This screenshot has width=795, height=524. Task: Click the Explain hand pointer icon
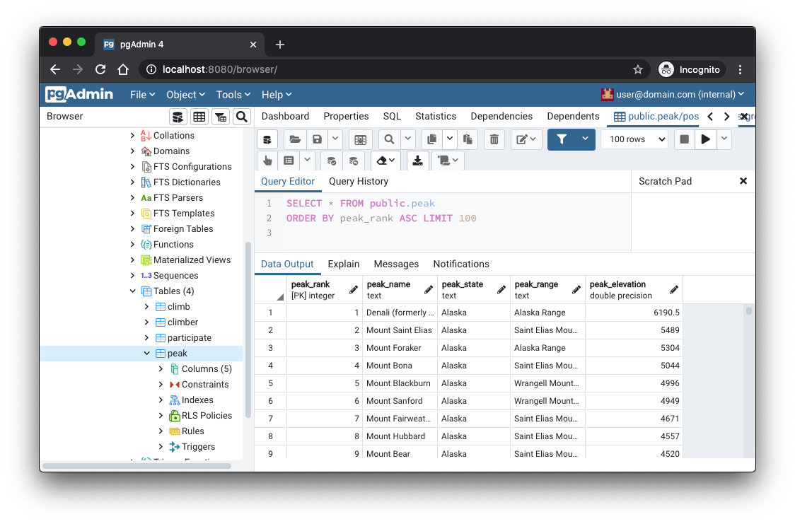(x=267, y=161)
